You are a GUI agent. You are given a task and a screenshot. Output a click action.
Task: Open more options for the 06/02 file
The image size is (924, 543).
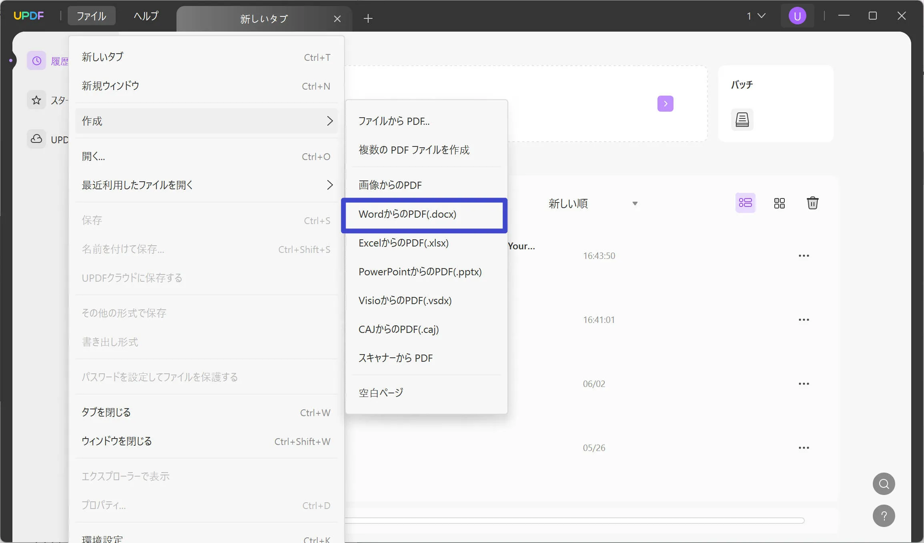pos(804,384)
